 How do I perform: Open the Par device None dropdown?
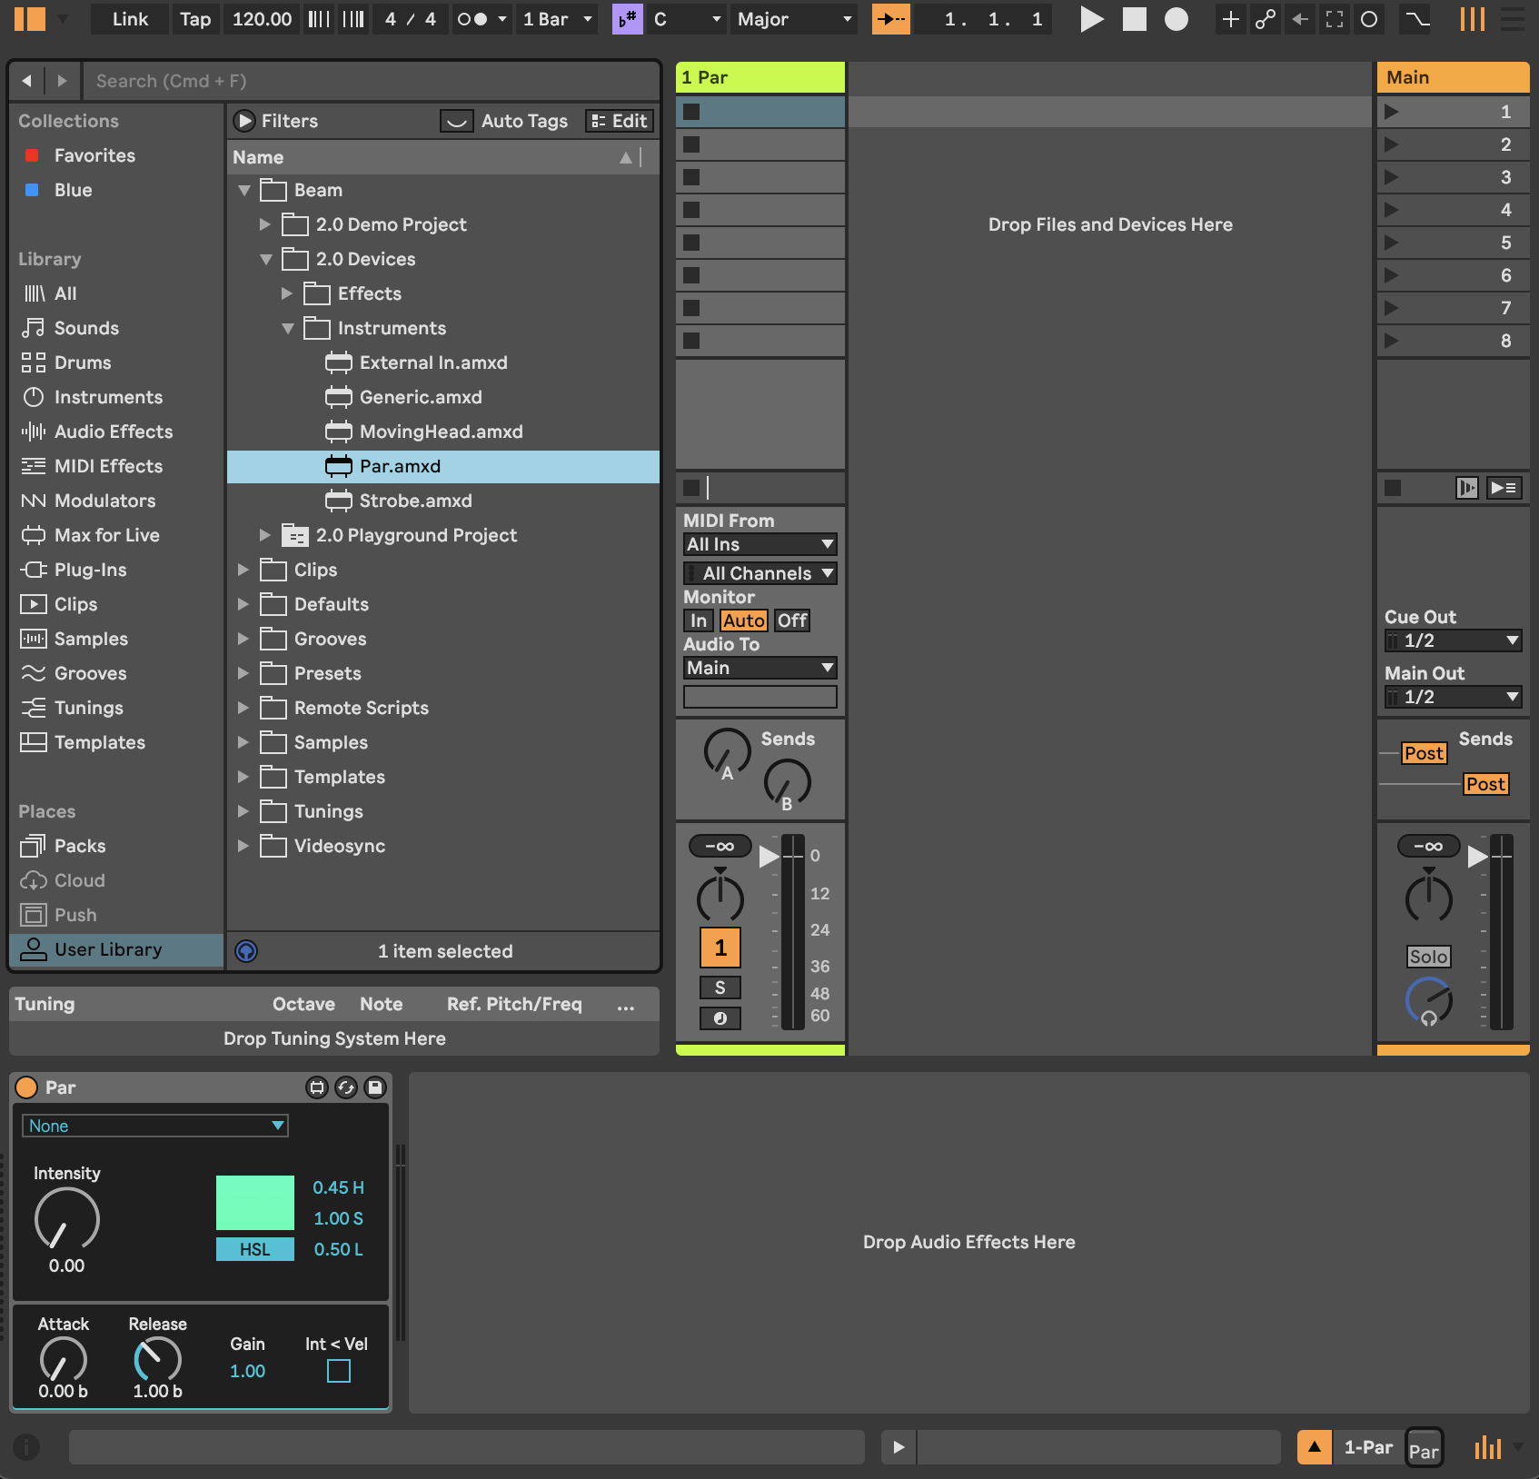click(x=155, y=1126)
